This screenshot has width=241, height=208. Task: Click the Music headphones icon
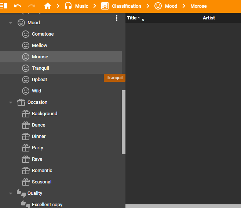click(x=68, y=6)
